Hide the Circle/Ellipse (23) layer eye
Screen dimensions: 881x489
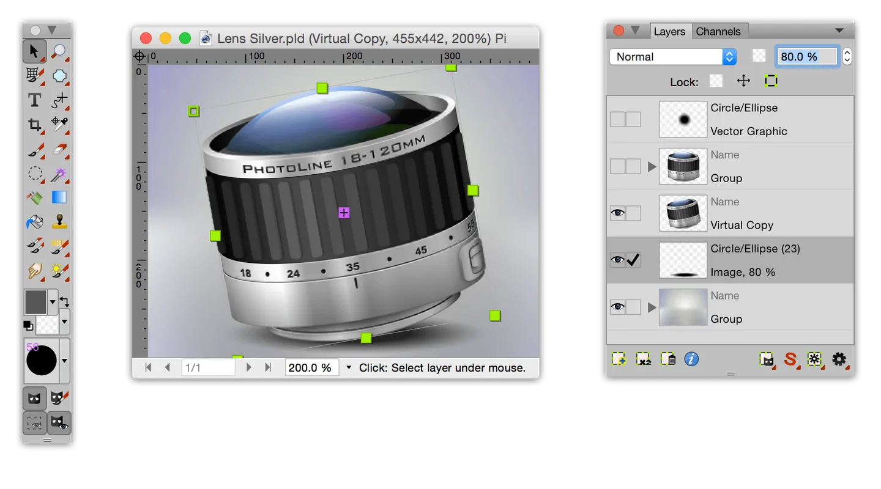point(617,260)
